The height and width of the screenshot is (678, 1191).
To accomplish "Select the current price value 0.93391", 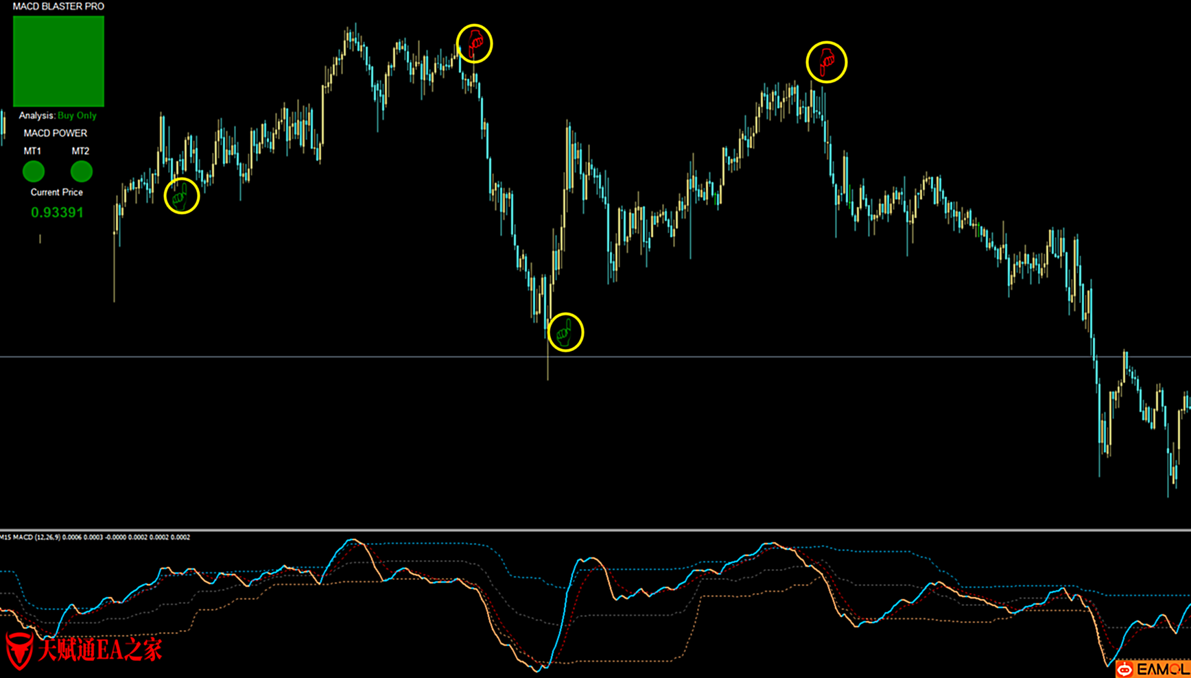I will point(57,213).
